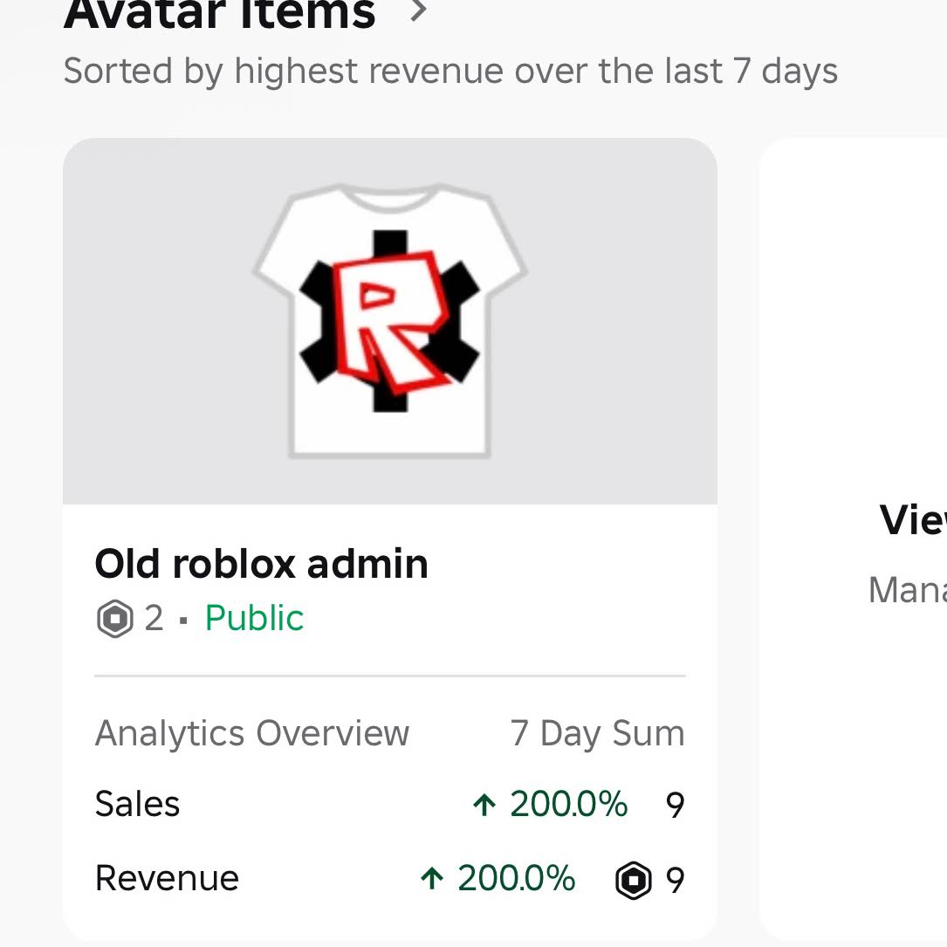Click the Revenue row label
This screenshot has height=947, width=947.
click(x=168, y=878)
